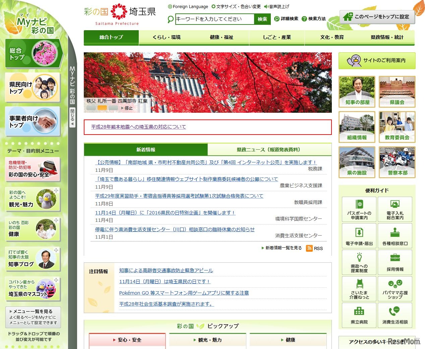Click the Myナビ 彩の国 logo
The width and height of the screenshot is (425, 349).
[34, 23]
